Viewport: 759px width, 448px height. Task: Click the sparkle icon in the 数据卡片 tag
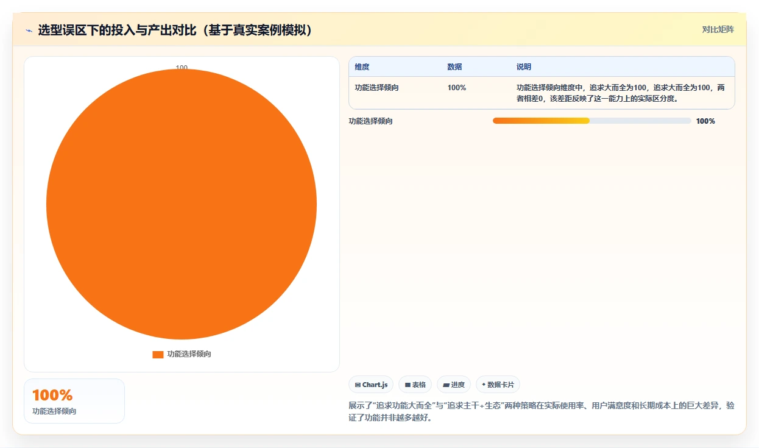(484, 385)
